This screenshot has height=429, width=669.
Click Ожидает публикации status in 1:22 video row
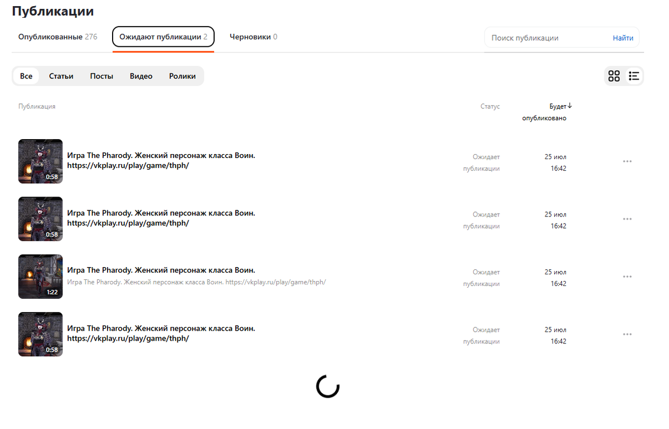(x=482, y=278)
